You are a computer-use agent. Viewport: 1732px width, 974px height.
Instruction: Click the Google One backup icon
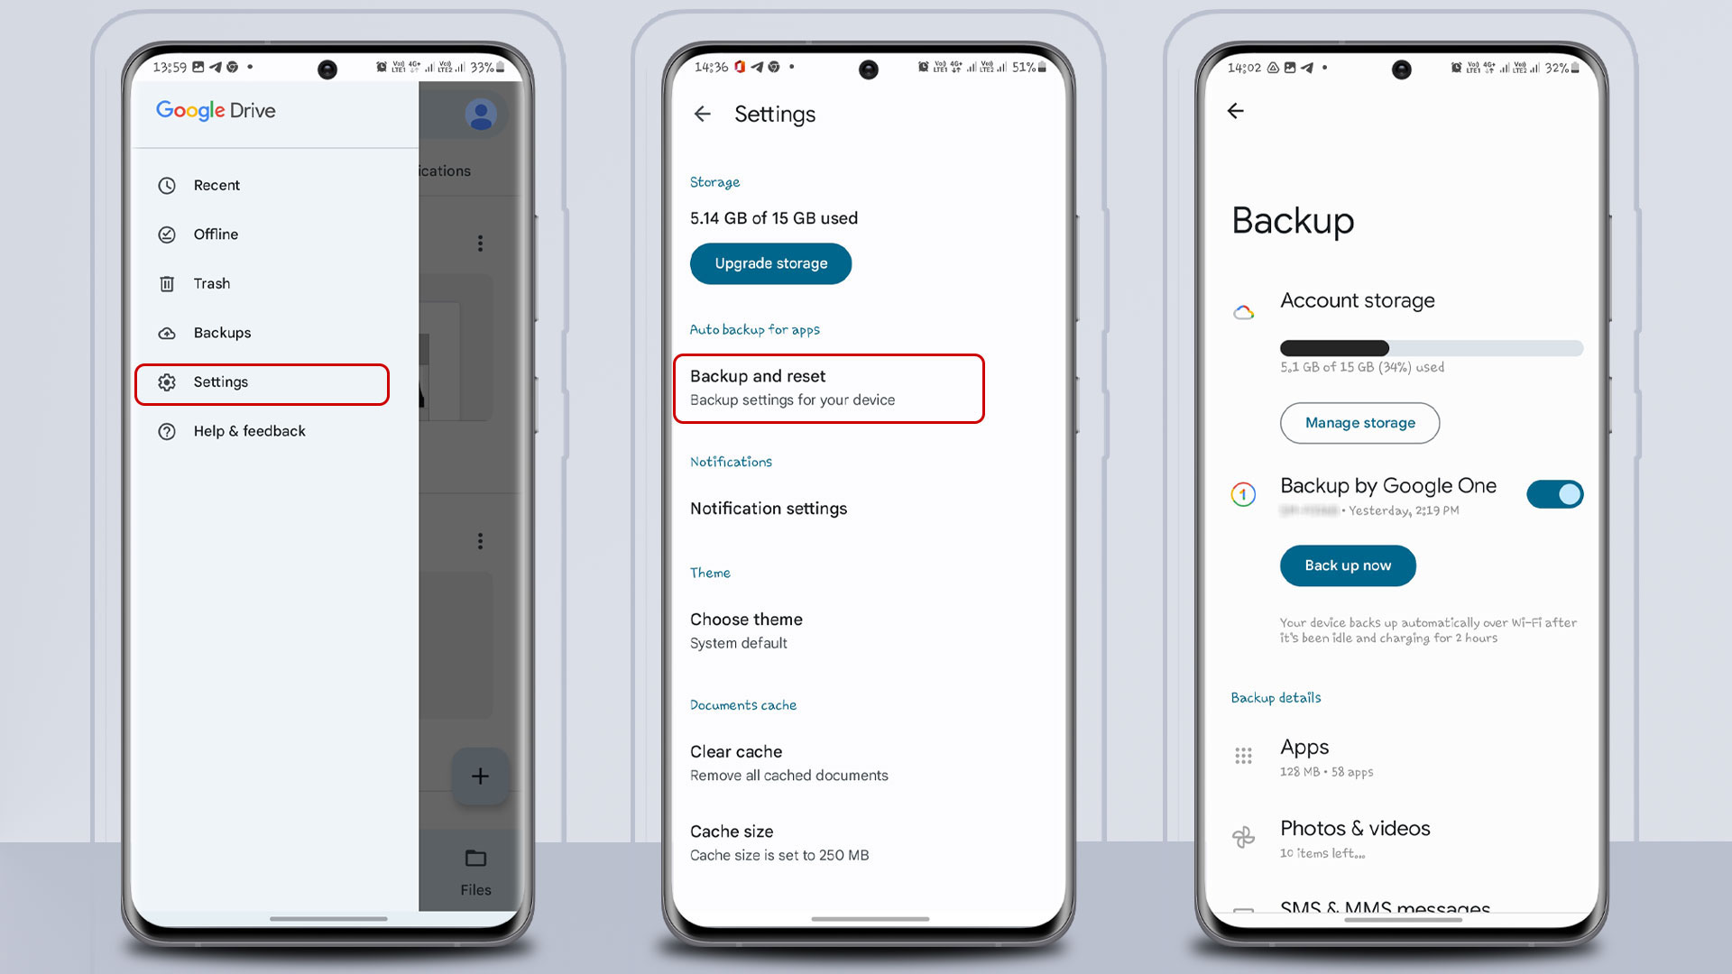pos(1244,492)
